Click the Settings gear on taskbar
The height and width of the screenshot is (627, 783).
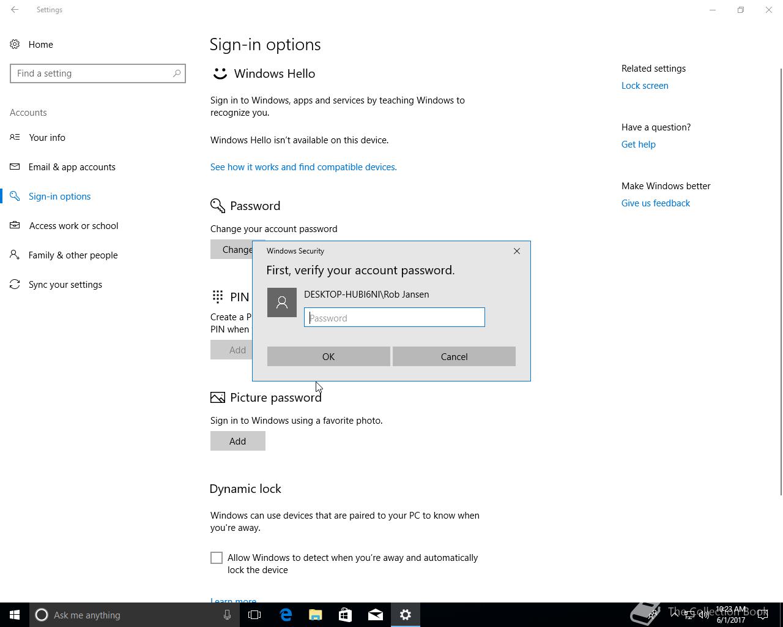tap(406, 615)
